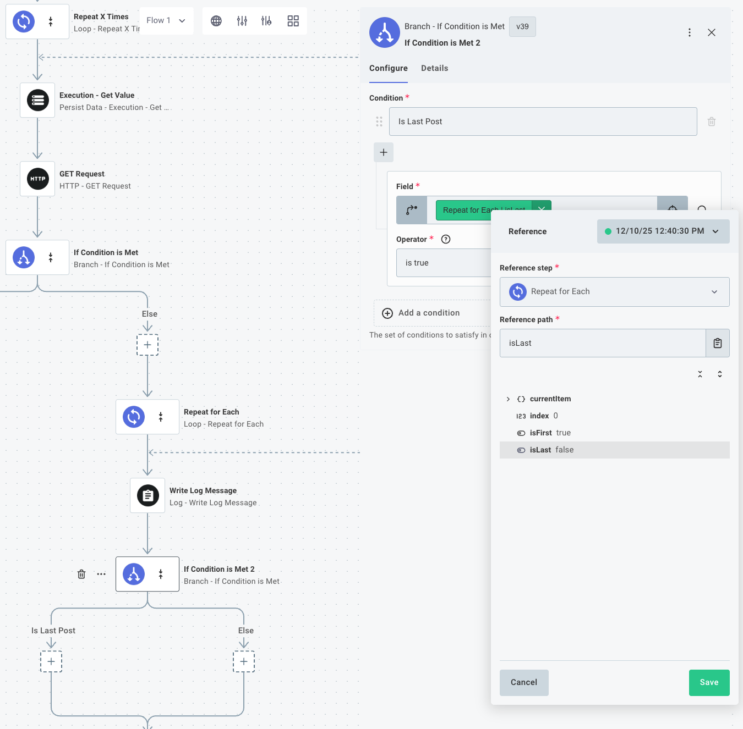
Task: Copy the isLast reference path using clipboard icon
Action: [717, 343]
